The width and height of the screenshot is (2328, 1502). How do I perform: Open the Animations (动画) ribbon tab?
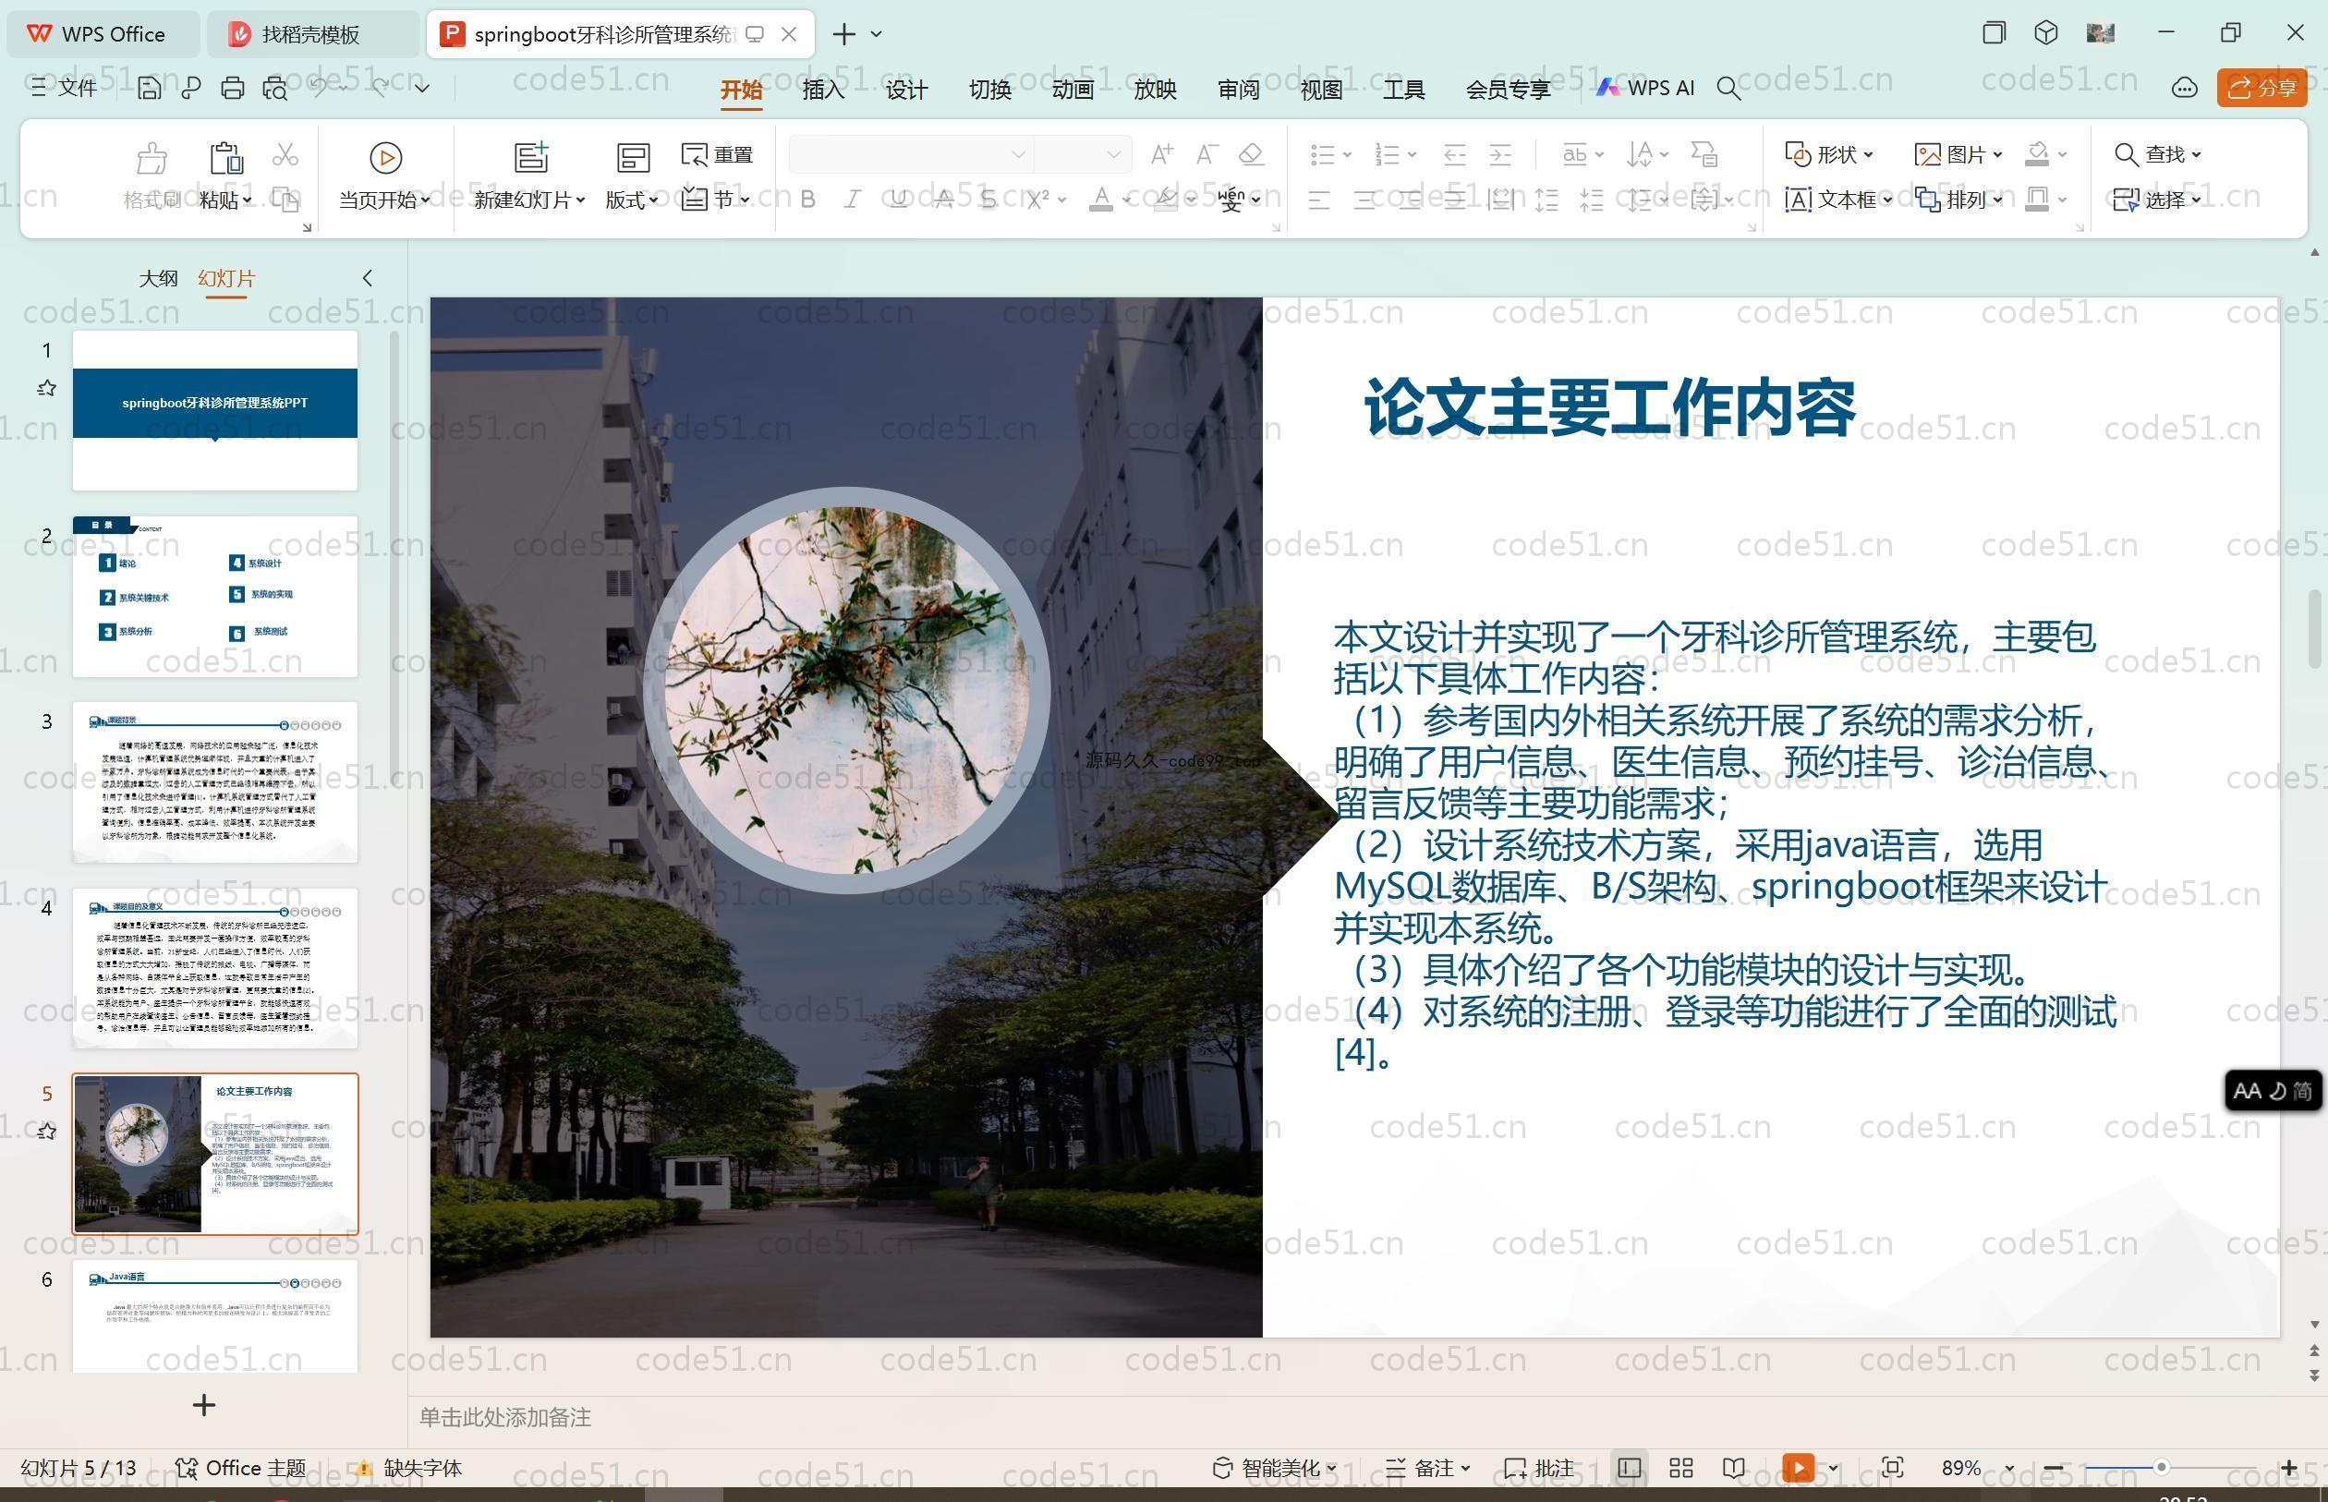pyautogui.click(x=1073, y=90)
